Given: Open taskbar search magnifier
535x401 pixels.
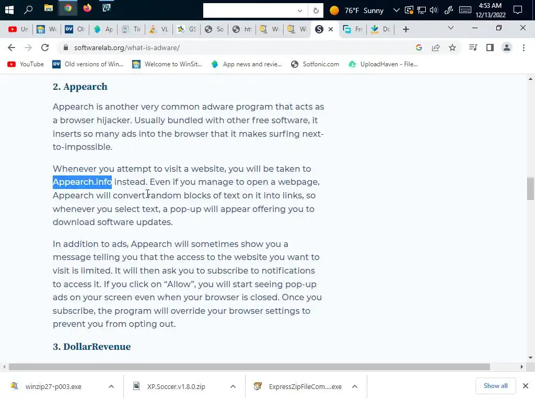Looking at the screenshot, I should [x=28, y=9].
